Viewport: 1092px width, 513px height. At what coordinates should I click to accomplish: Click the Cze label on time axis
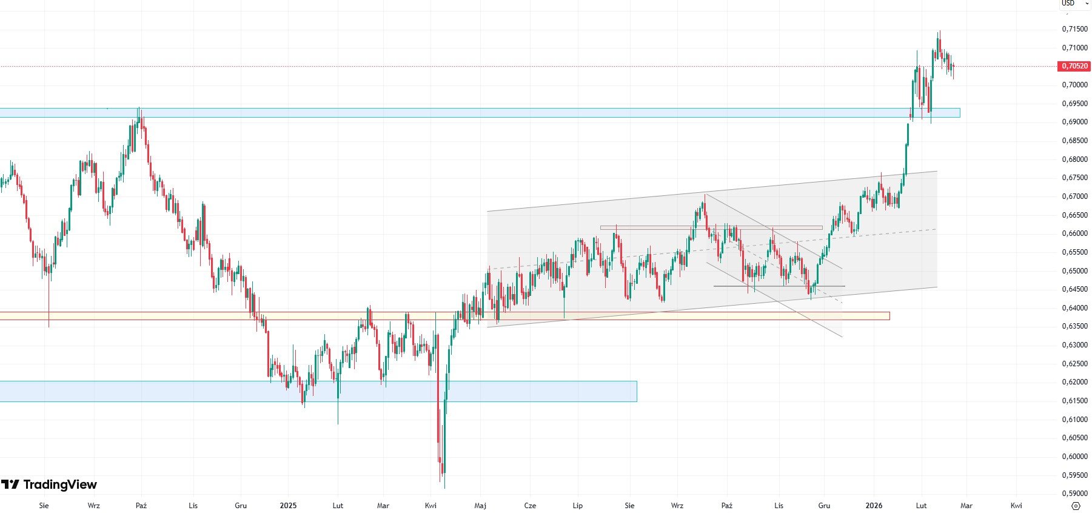530,506
